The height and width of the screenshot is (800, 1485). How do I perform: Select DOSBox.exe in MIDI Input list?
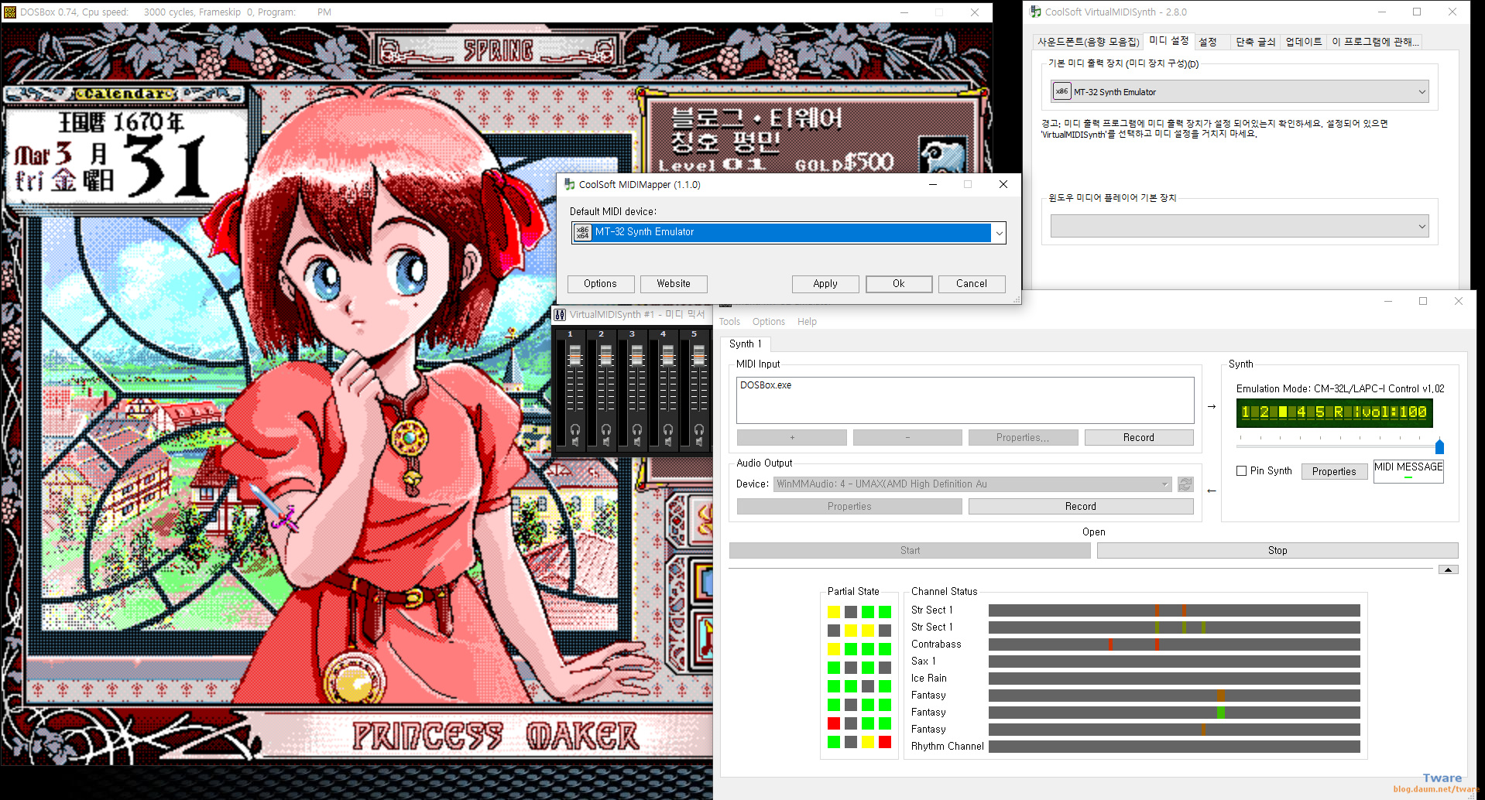tap(766, 385)
